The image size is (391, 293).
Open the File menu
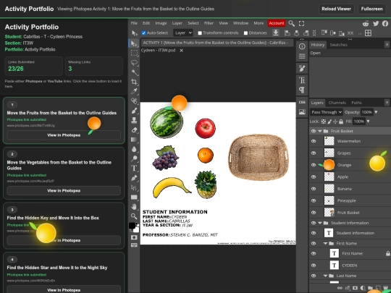[134, 23]
